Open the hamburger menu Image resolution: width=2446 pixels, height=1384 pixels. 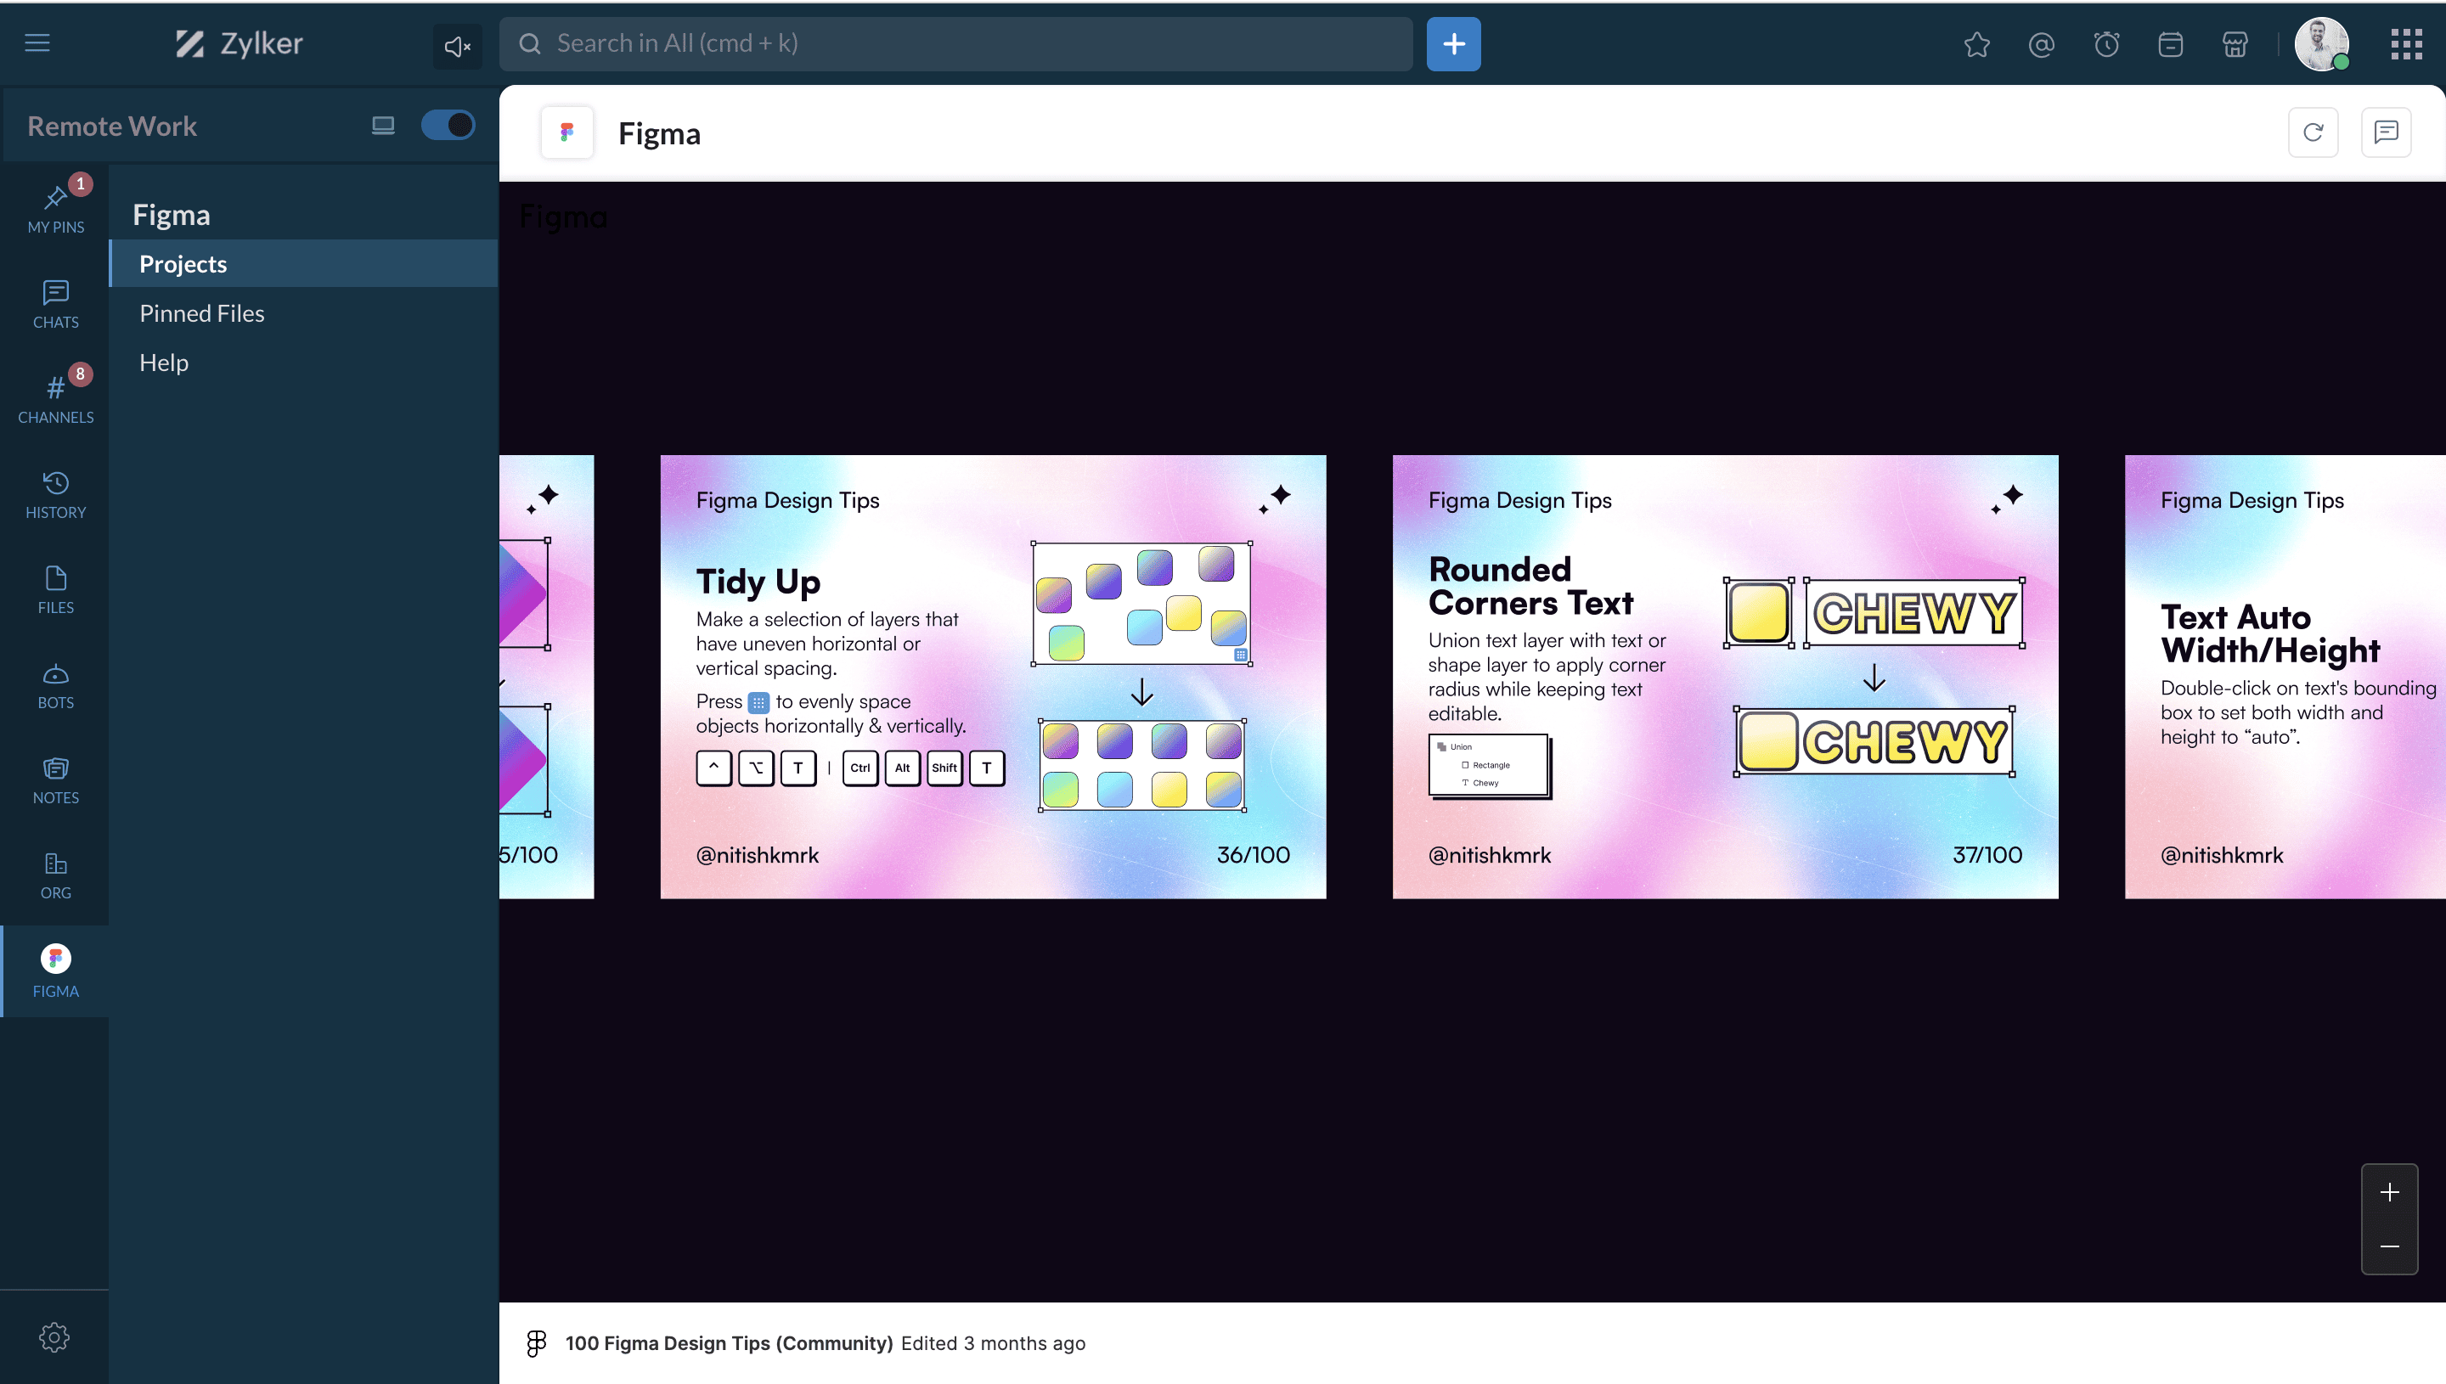pyautogui.click(x=37, y=42)
